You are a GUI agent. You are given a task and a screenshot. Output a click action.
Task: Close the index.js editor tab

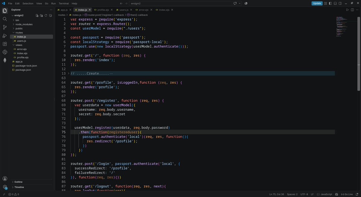(90, 10)
